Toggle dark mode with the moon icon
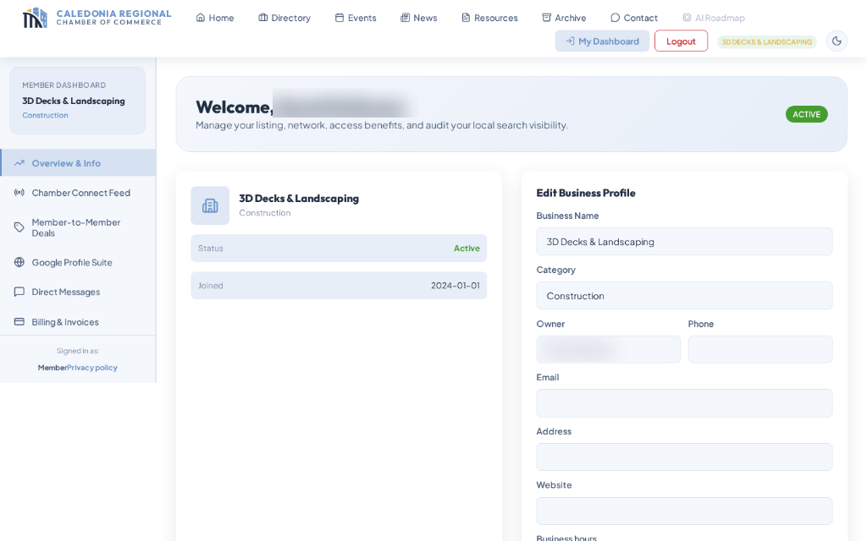This screenshot has height=541, width=867. tap(837, 41)
